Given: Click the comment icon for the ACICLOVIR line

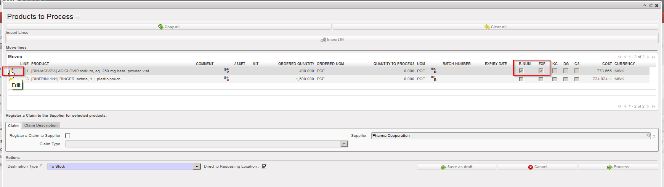Looking at the screenshot, I should (x=226, y=70).
